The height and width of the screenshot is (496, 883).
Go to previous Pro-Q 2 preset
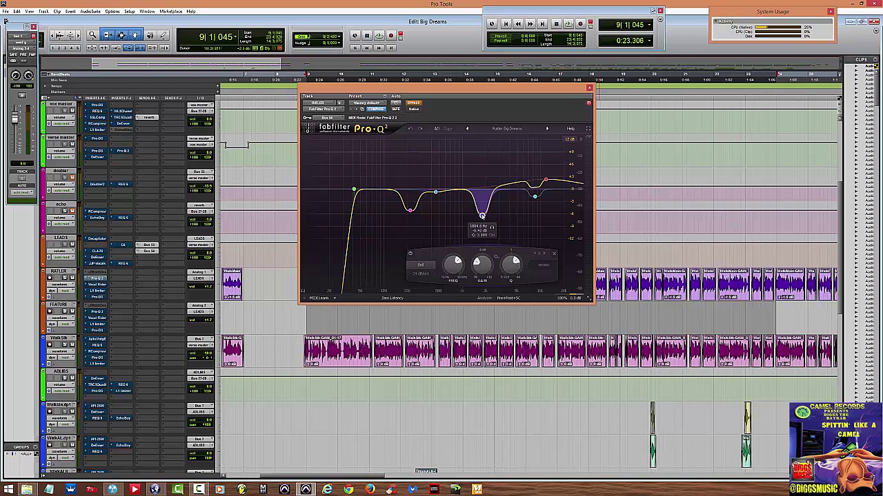pyautogui.click(x=467, y=128)
